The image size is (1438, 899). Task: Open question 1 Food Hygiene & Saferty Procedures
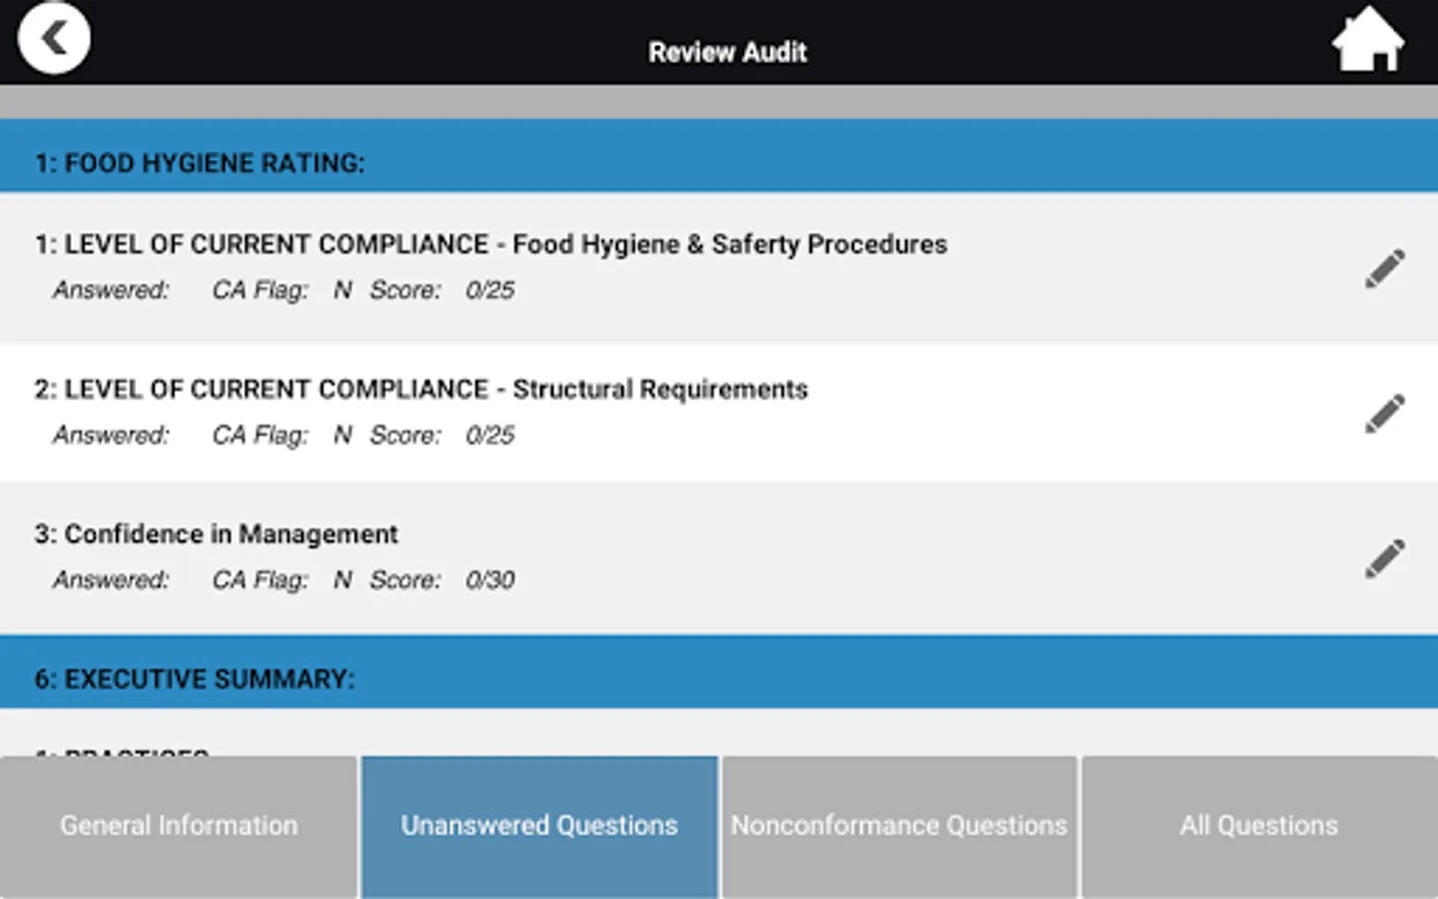coord(719,268)
